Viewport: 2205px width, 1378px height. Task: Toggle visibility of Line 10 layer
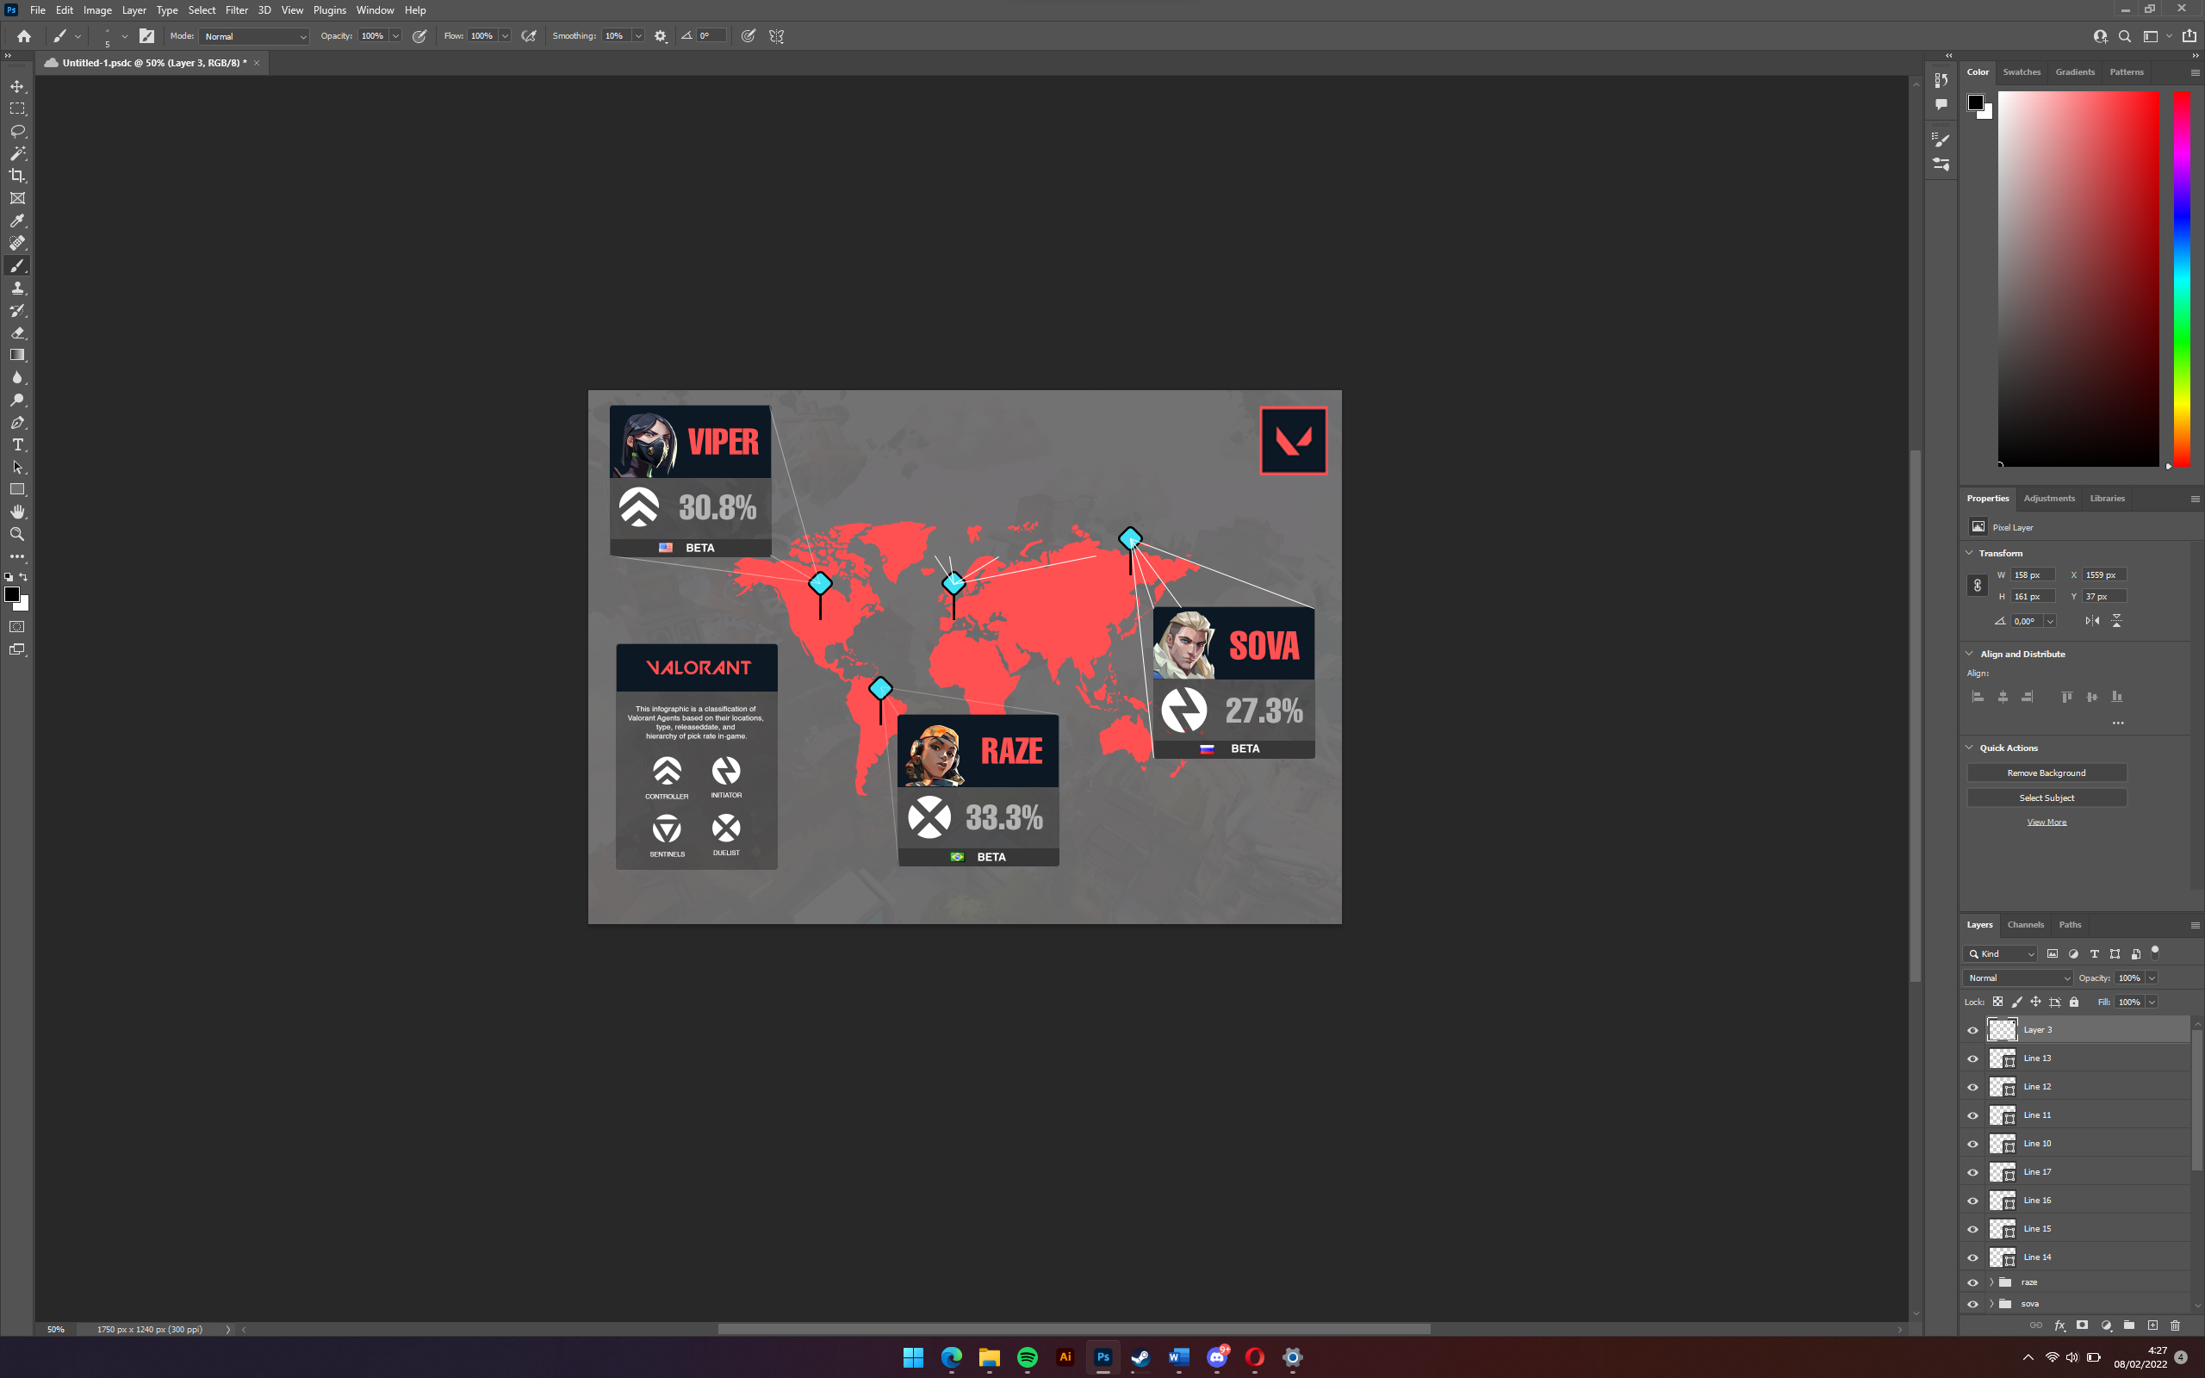click(1972, 1144)
